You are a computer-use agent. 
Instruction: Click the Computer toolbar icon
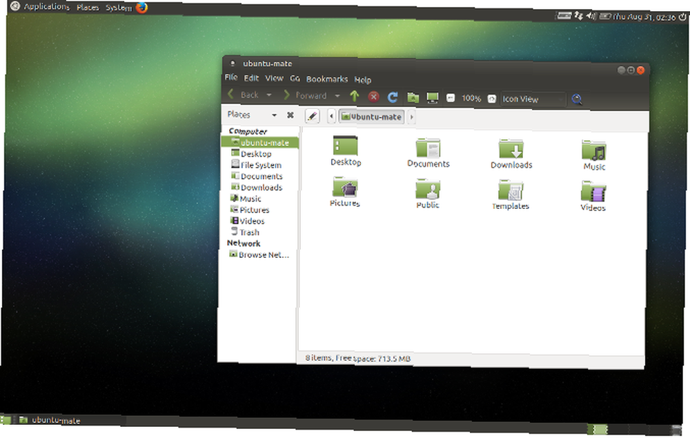pos(433,98)
